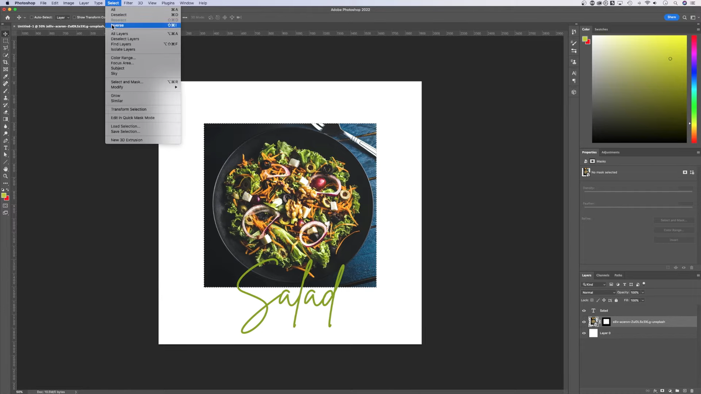
Task: Select the Horizontal Type tool
Action: pos(5,148)
